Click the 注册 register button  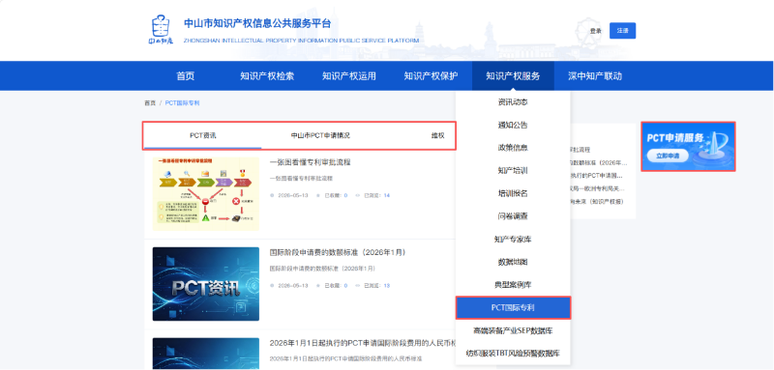tap(622, 31)
